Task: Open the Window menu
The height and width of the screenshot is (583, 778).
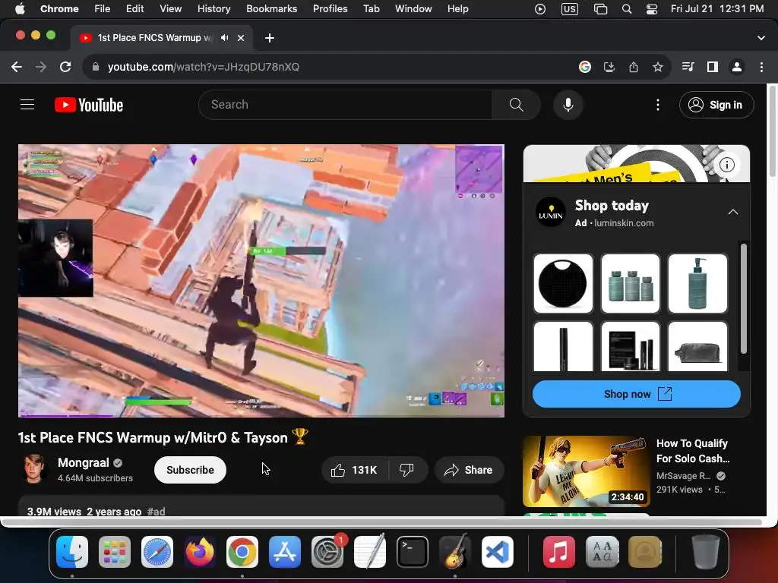Action: click(x=413, y=9)
